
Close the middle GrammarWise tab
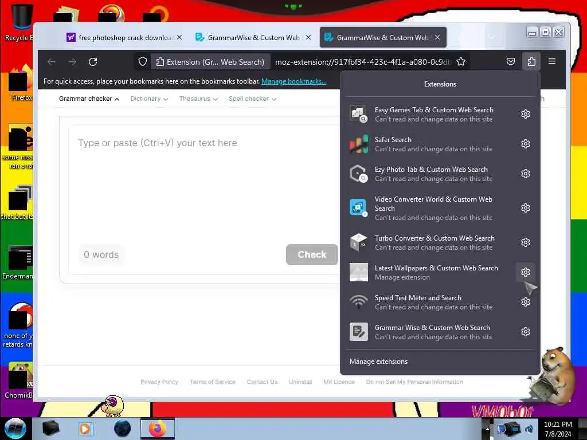coord(308,37)
